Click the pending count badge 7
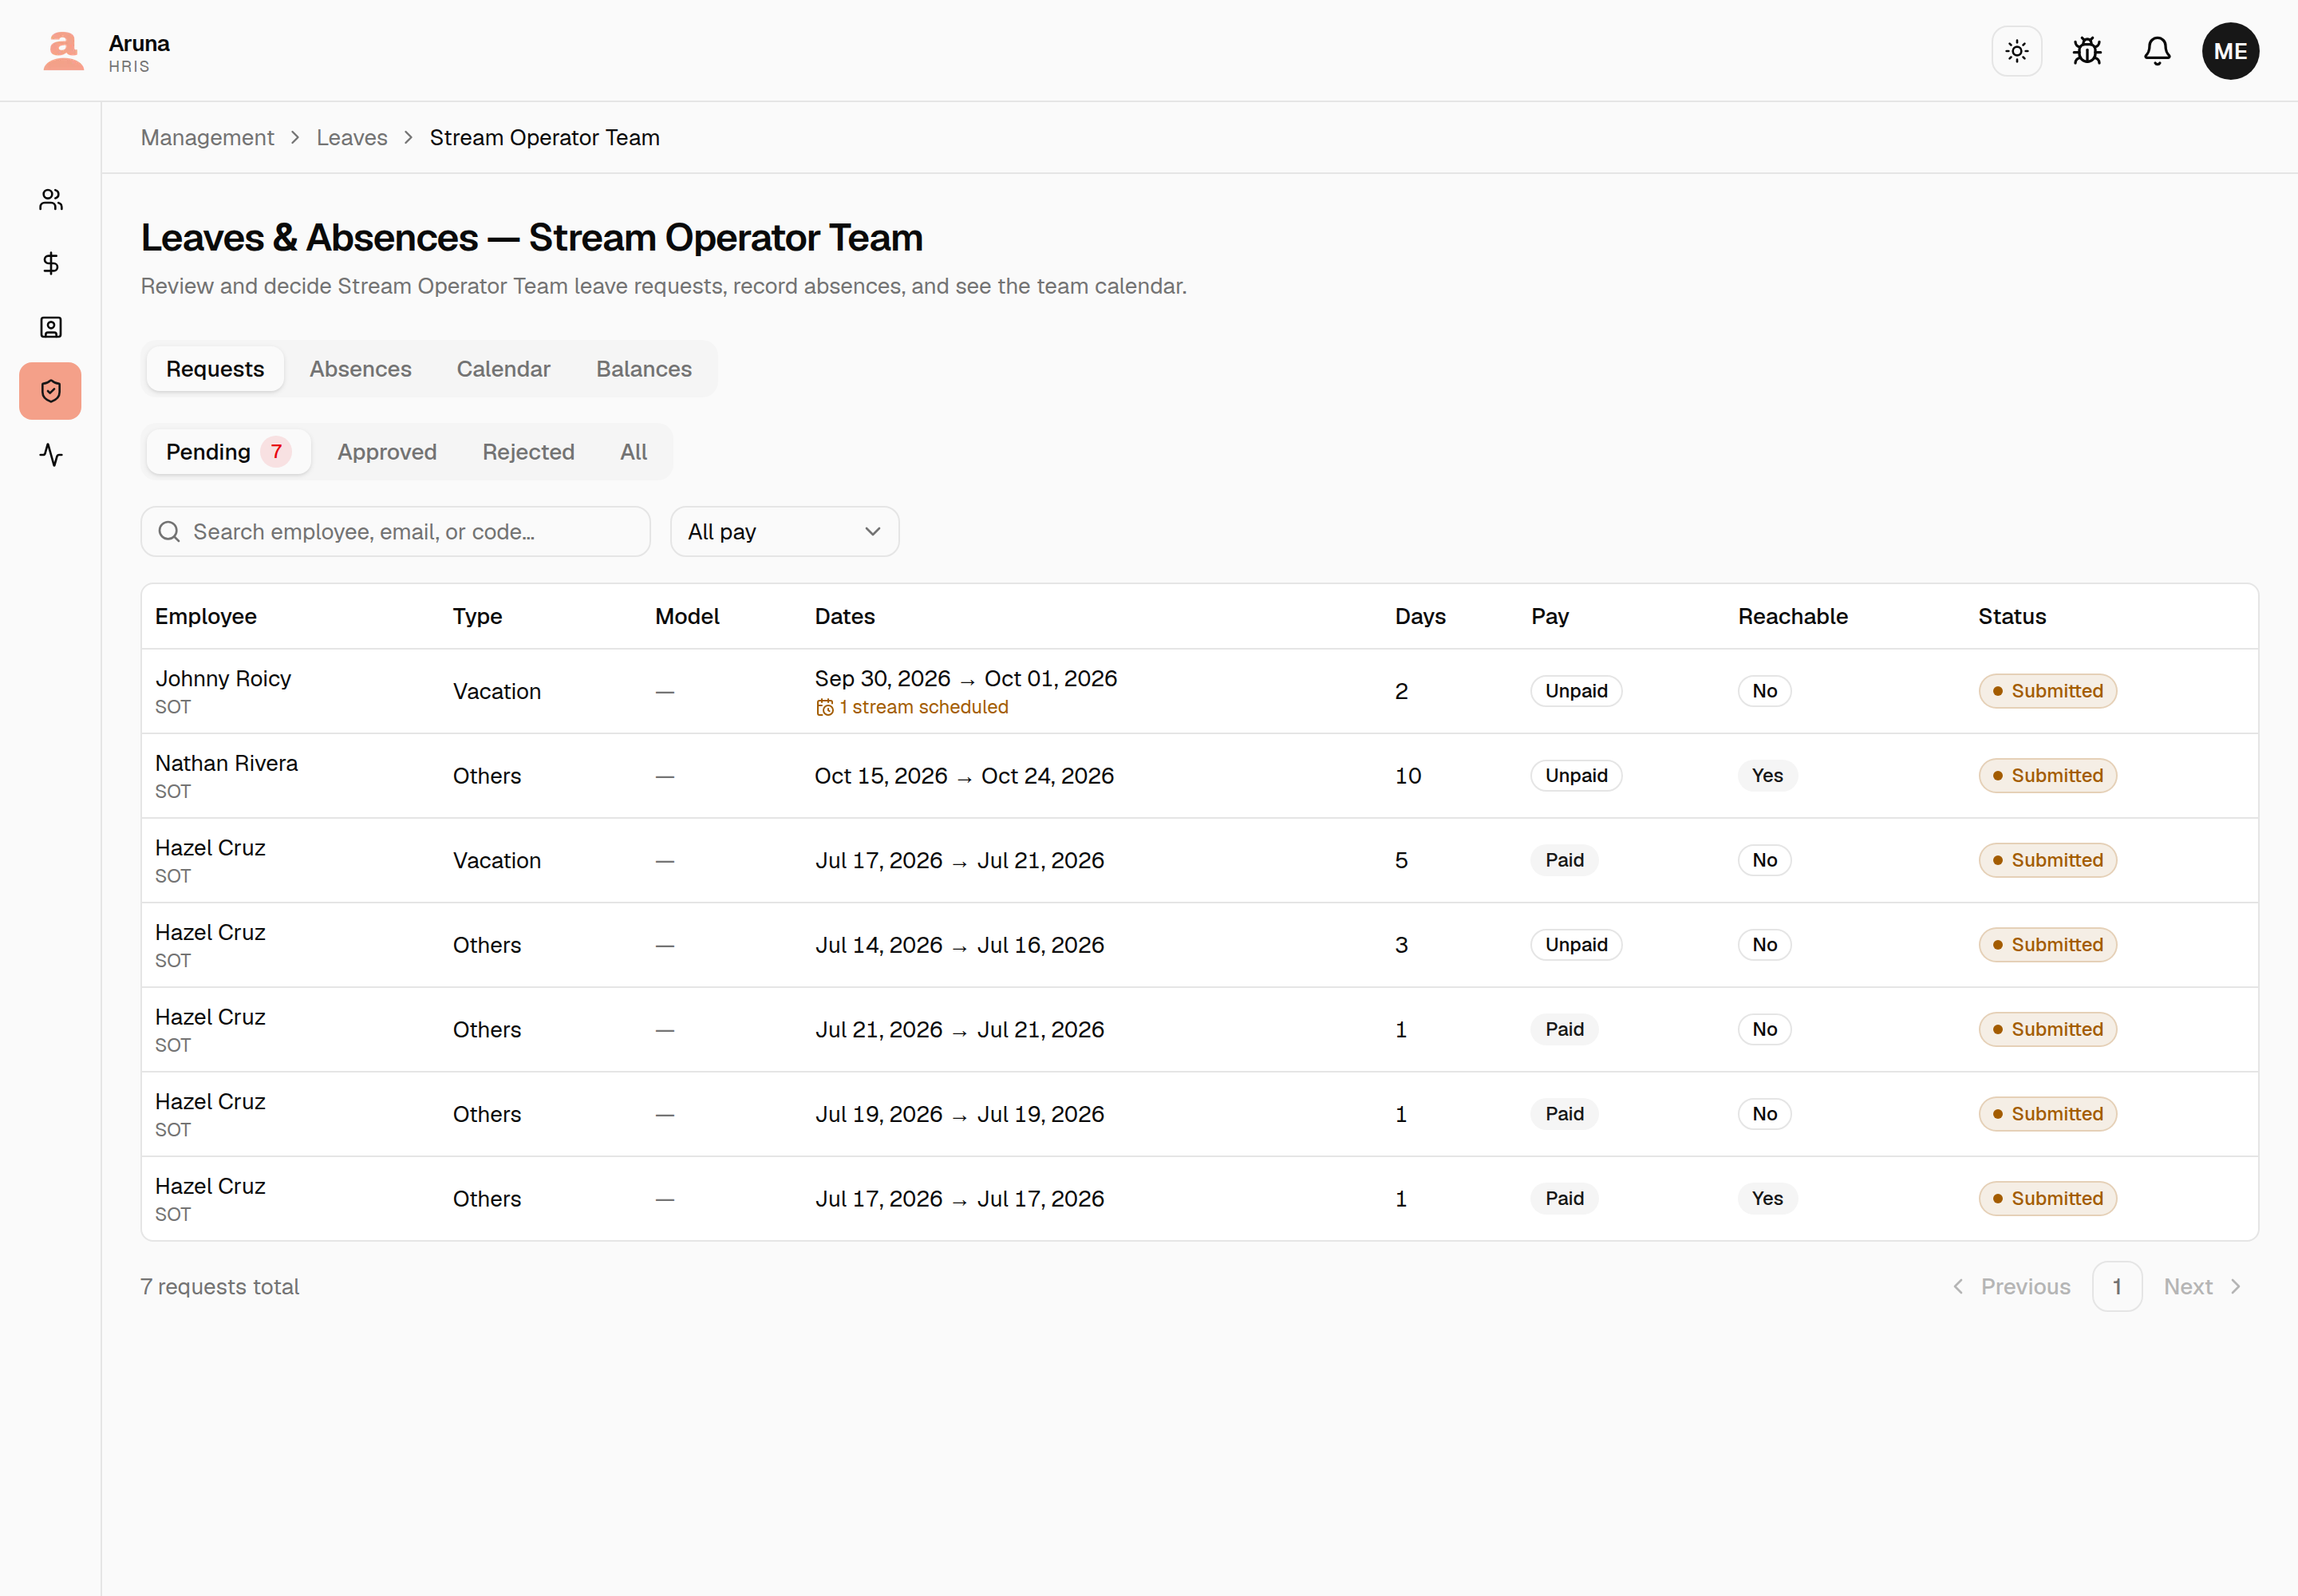 276,452
